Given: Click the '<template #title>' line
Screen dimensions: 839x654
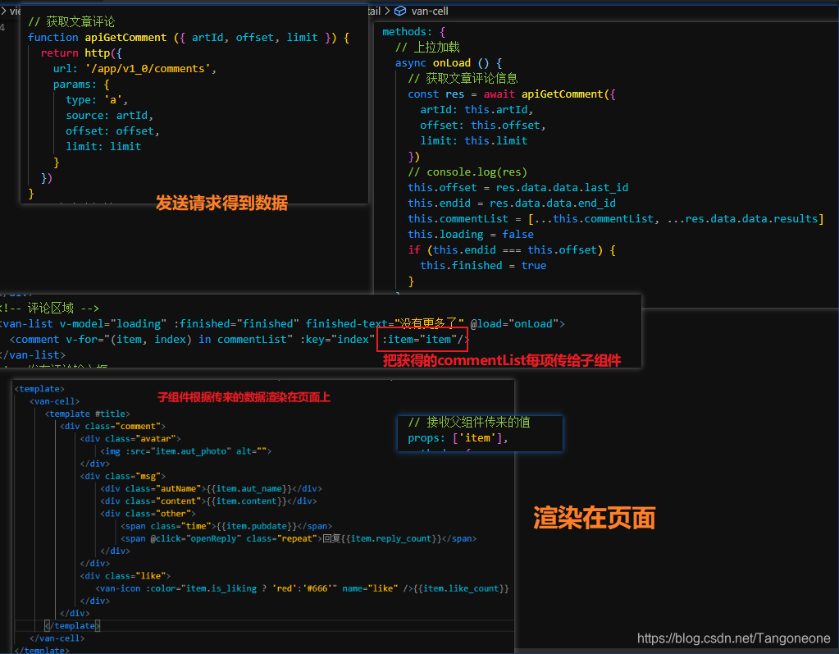Looking at the screenshot, I should click(x=87, y=414).
